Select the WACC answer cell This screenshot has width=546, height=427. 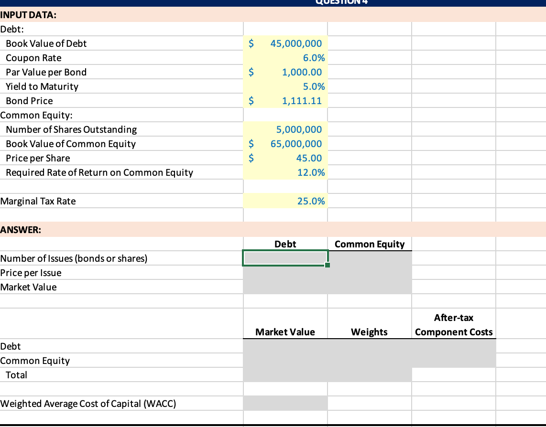point(285,403)
